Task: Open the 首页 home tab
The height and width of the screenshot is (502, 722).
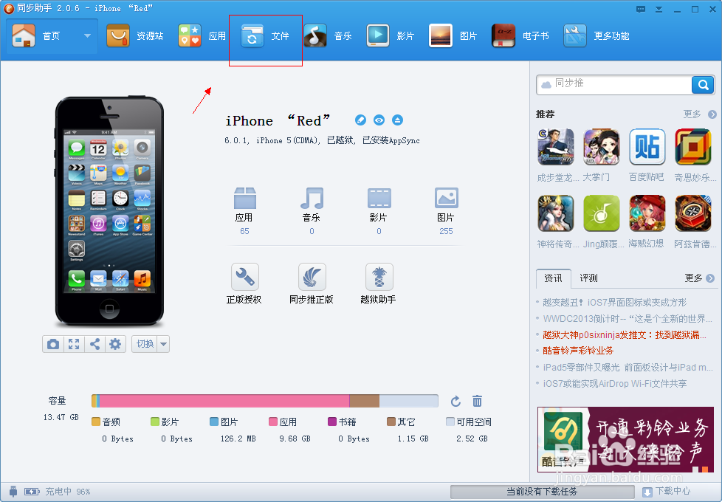Action: (x=37, y=36)
